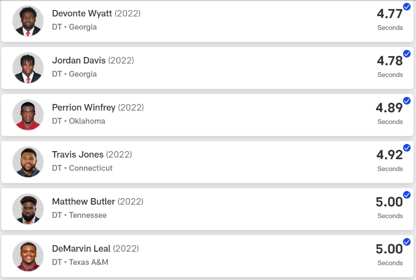Click checkmark badge on Matthew Butler's 5.00
The width and height of the screenshot is (416, 280).
[407, 195]
